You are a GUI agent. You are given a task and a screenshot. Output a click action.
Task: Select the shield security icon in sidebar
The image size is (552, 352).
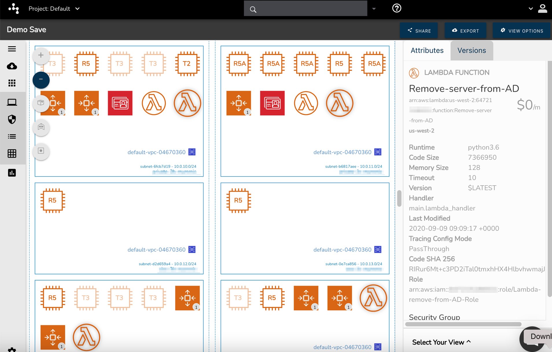(x=12, y=120)
